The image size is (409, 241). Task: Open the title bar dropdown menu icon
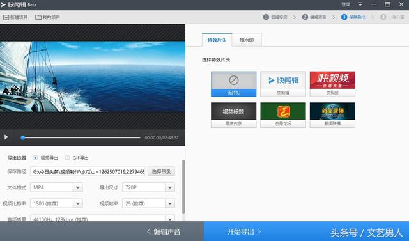pyautogui.click(x=360, y=4)
